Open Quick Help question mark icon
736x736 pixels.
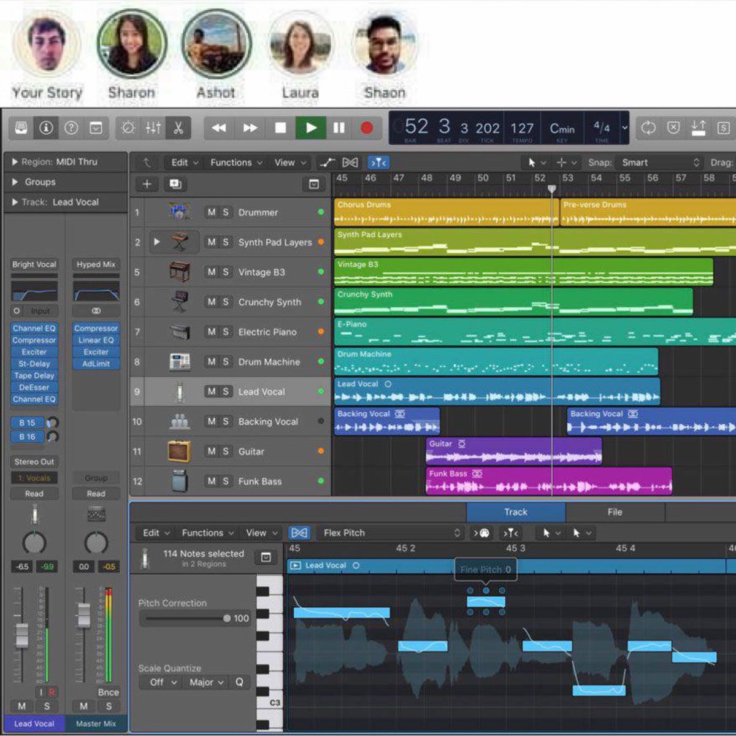point(71,128)
